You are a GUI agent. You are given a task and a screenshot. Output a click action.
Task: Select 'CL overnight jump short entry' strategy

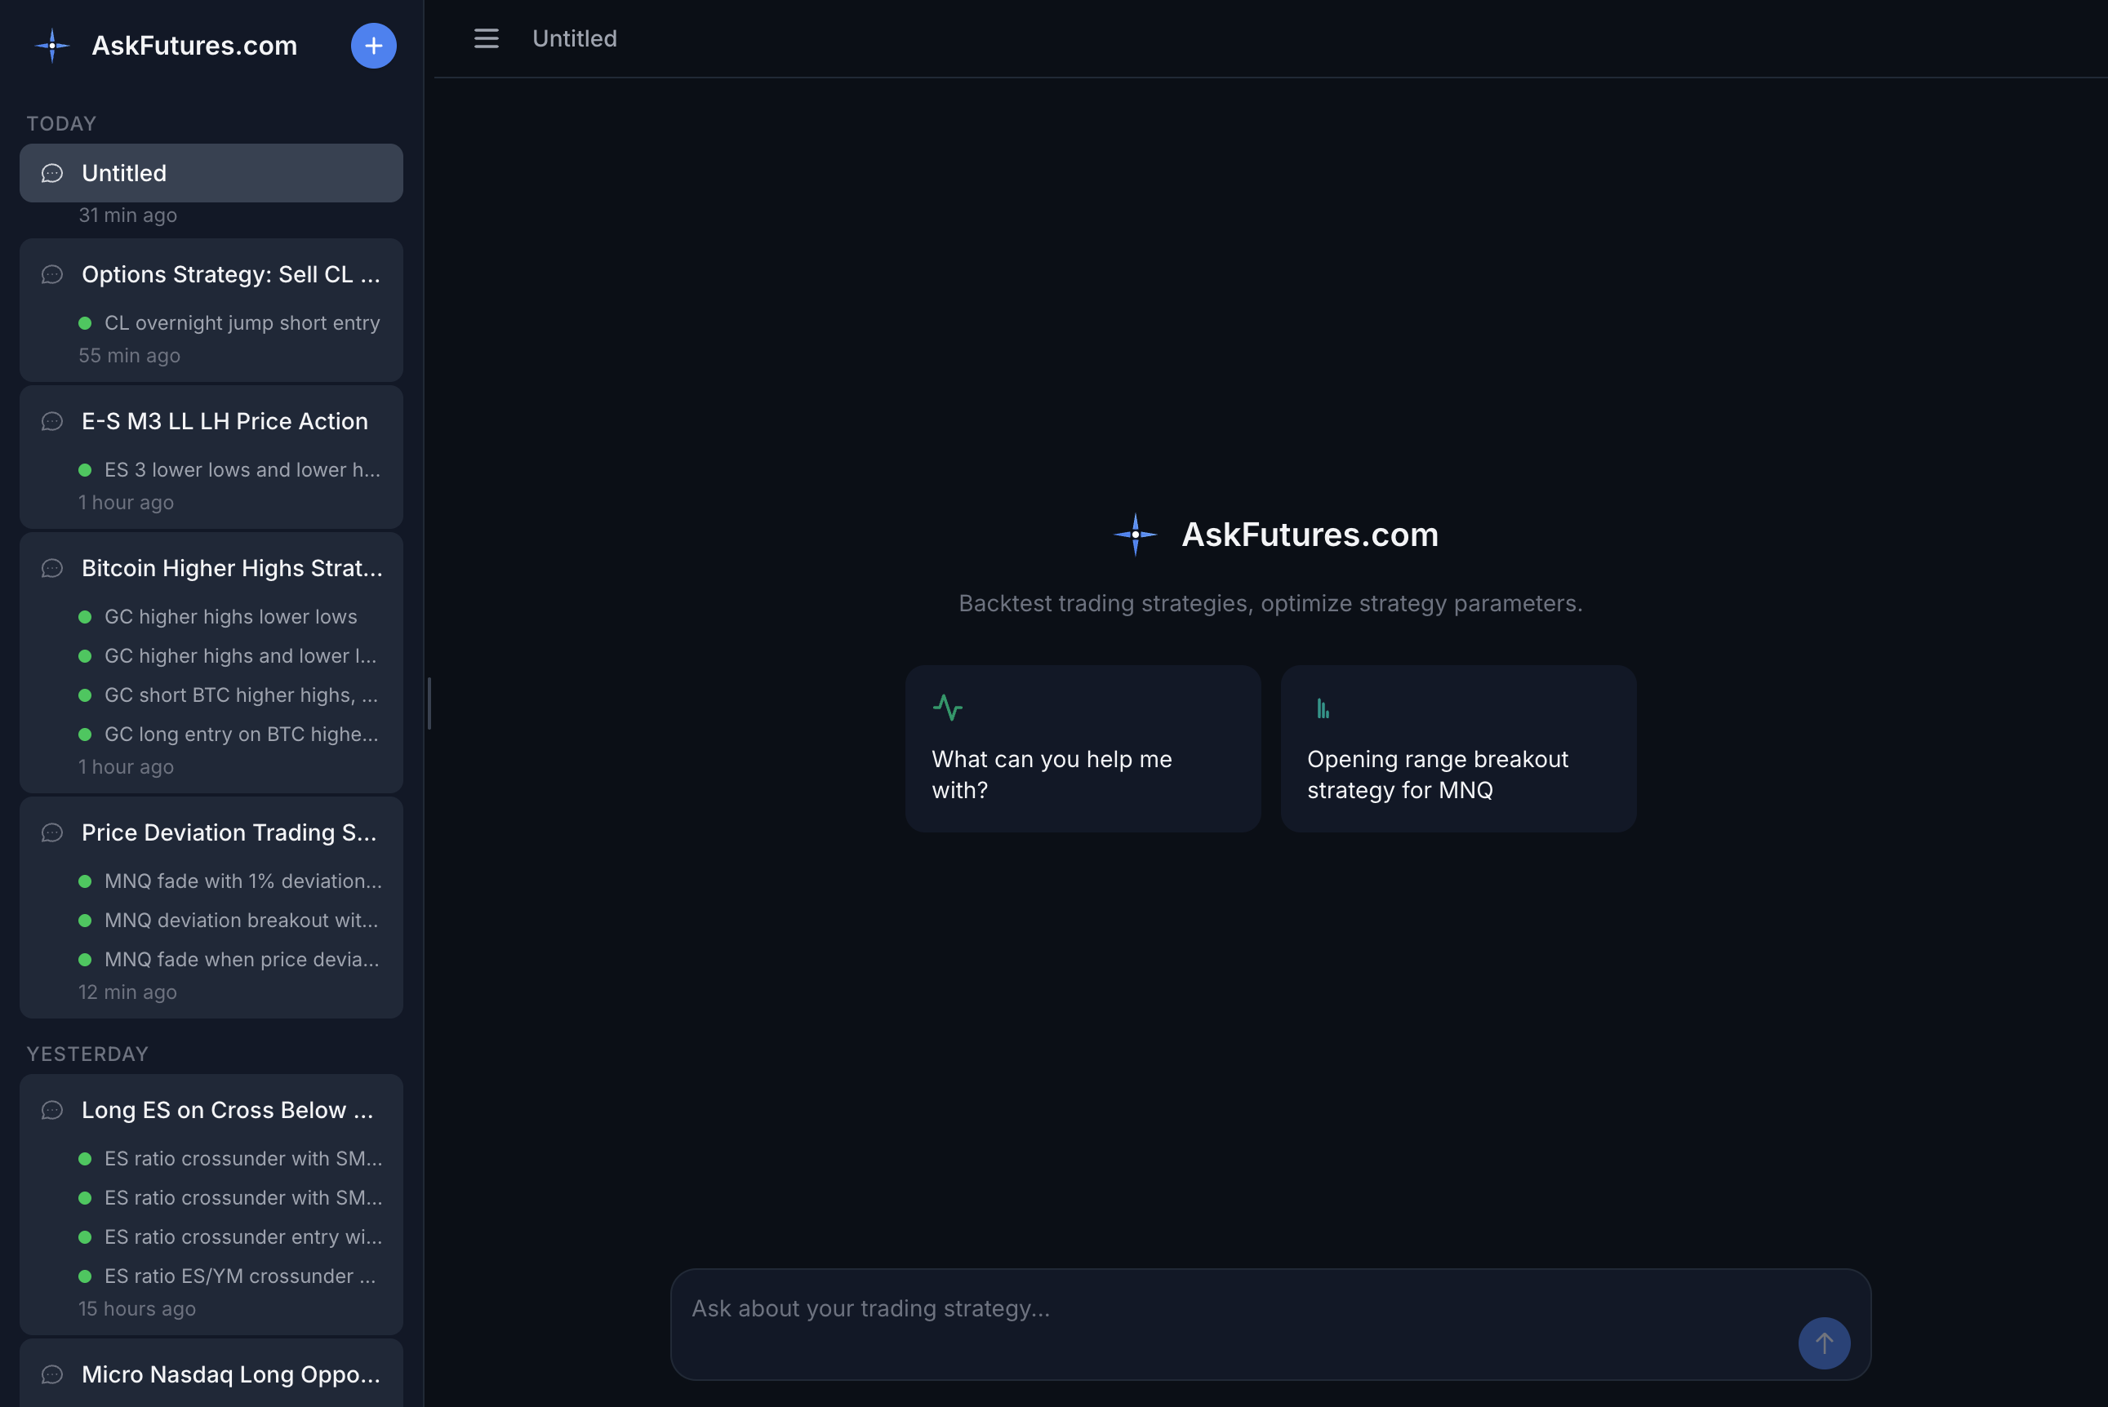point(229,323)
